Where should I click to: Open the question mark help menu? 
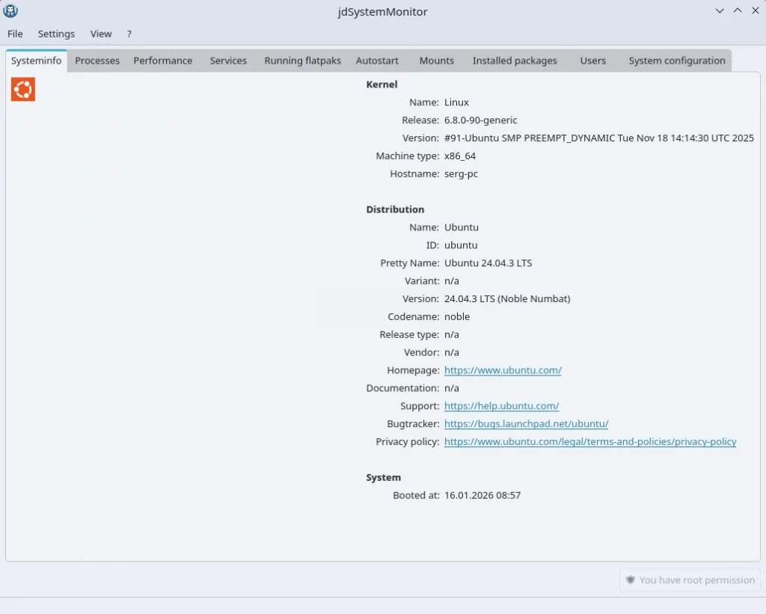click(x=129, y=34)
